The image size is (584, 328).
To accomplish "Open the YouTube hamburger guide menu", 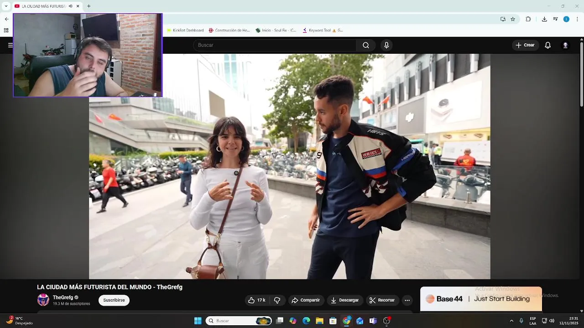I will click(10, 45).
